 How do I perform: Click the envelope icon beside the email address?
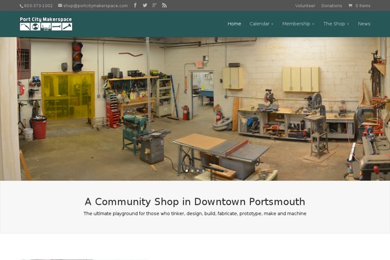60,5
